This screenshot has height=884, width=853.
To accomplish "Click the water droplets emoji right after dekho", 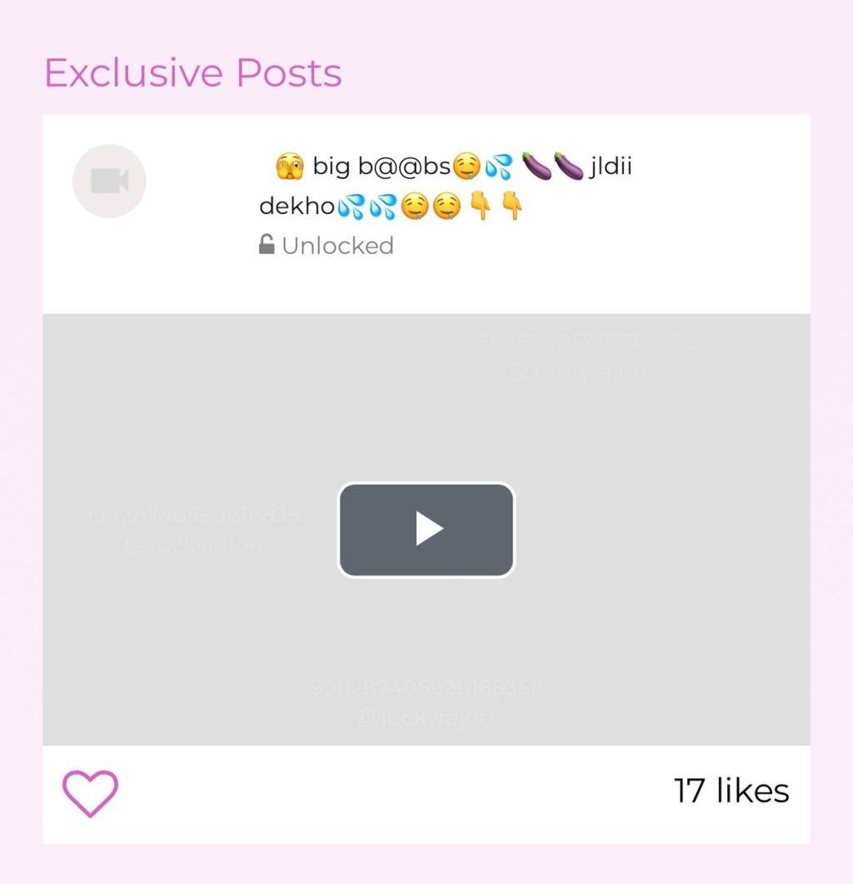I will coord(351,207).
